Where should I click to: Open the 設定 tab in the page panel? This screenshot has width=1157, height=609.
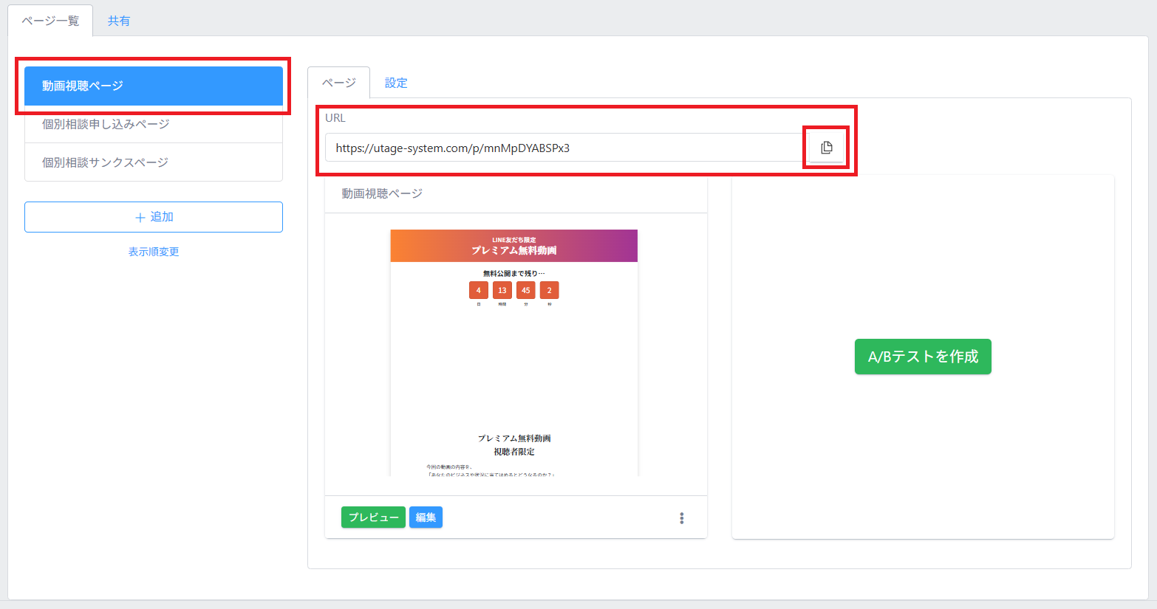tap(396, 83)
